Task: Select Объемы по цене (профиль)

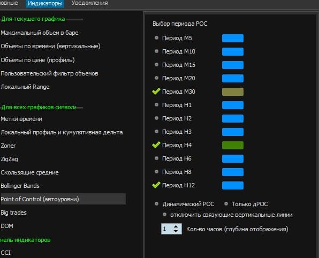Action: tap(37, 60)
